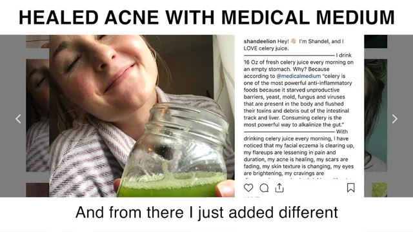Click the waving hand emoji in caption
The height and width of the screenshot is (232, 413).
click(294, 41)
